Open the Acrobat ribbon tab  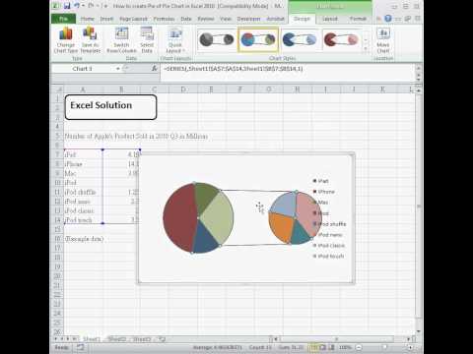pos(275,19)
